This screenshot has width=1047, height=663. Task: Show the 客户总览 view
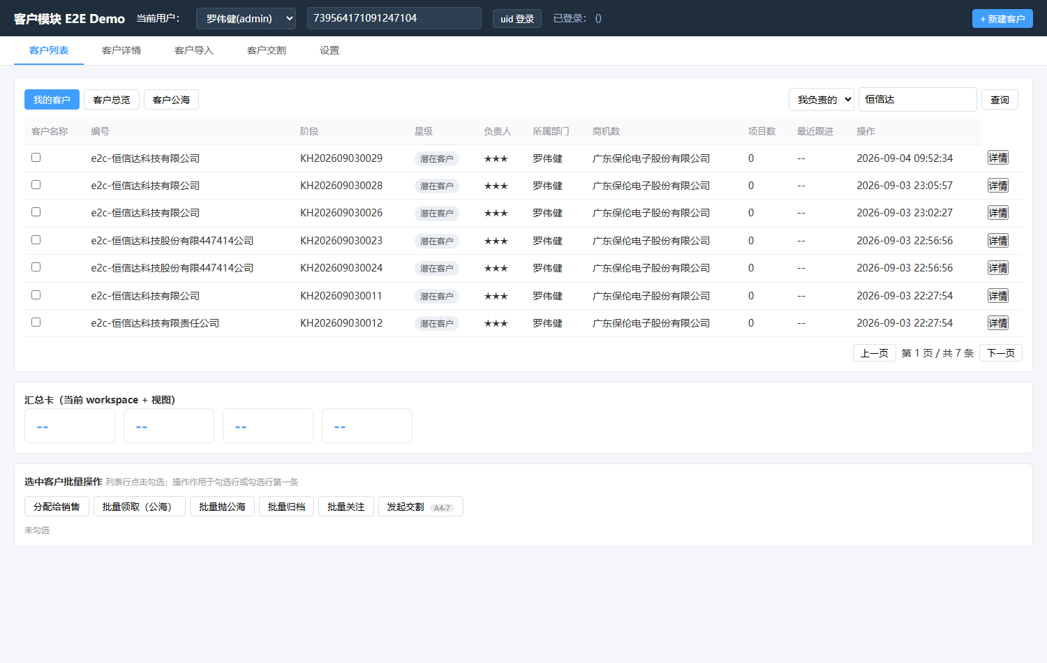[112, 100]
